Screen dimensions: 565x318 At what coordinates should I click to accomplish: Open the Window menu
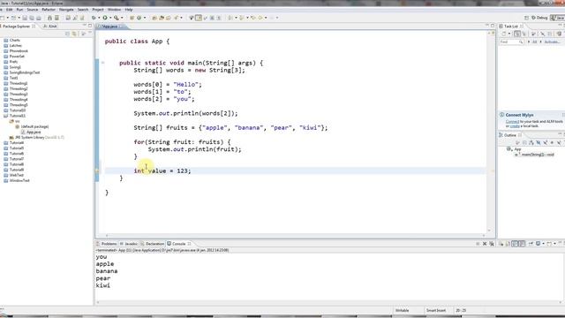[x=114, y=10]
